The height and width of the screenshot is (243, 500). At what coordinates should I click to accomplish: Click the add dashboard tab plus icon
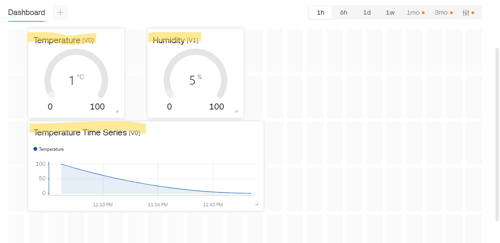coord(60,12)
